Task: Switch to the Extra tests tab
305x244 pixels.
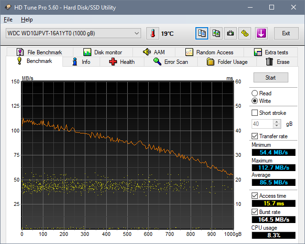Action: 271,52
